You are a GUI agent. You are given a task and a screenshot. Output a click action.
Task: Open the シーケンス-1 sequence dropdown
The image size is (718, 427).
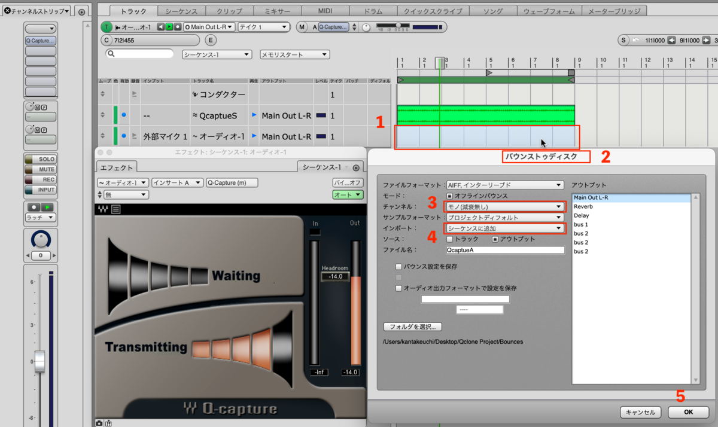click(217, 54)
